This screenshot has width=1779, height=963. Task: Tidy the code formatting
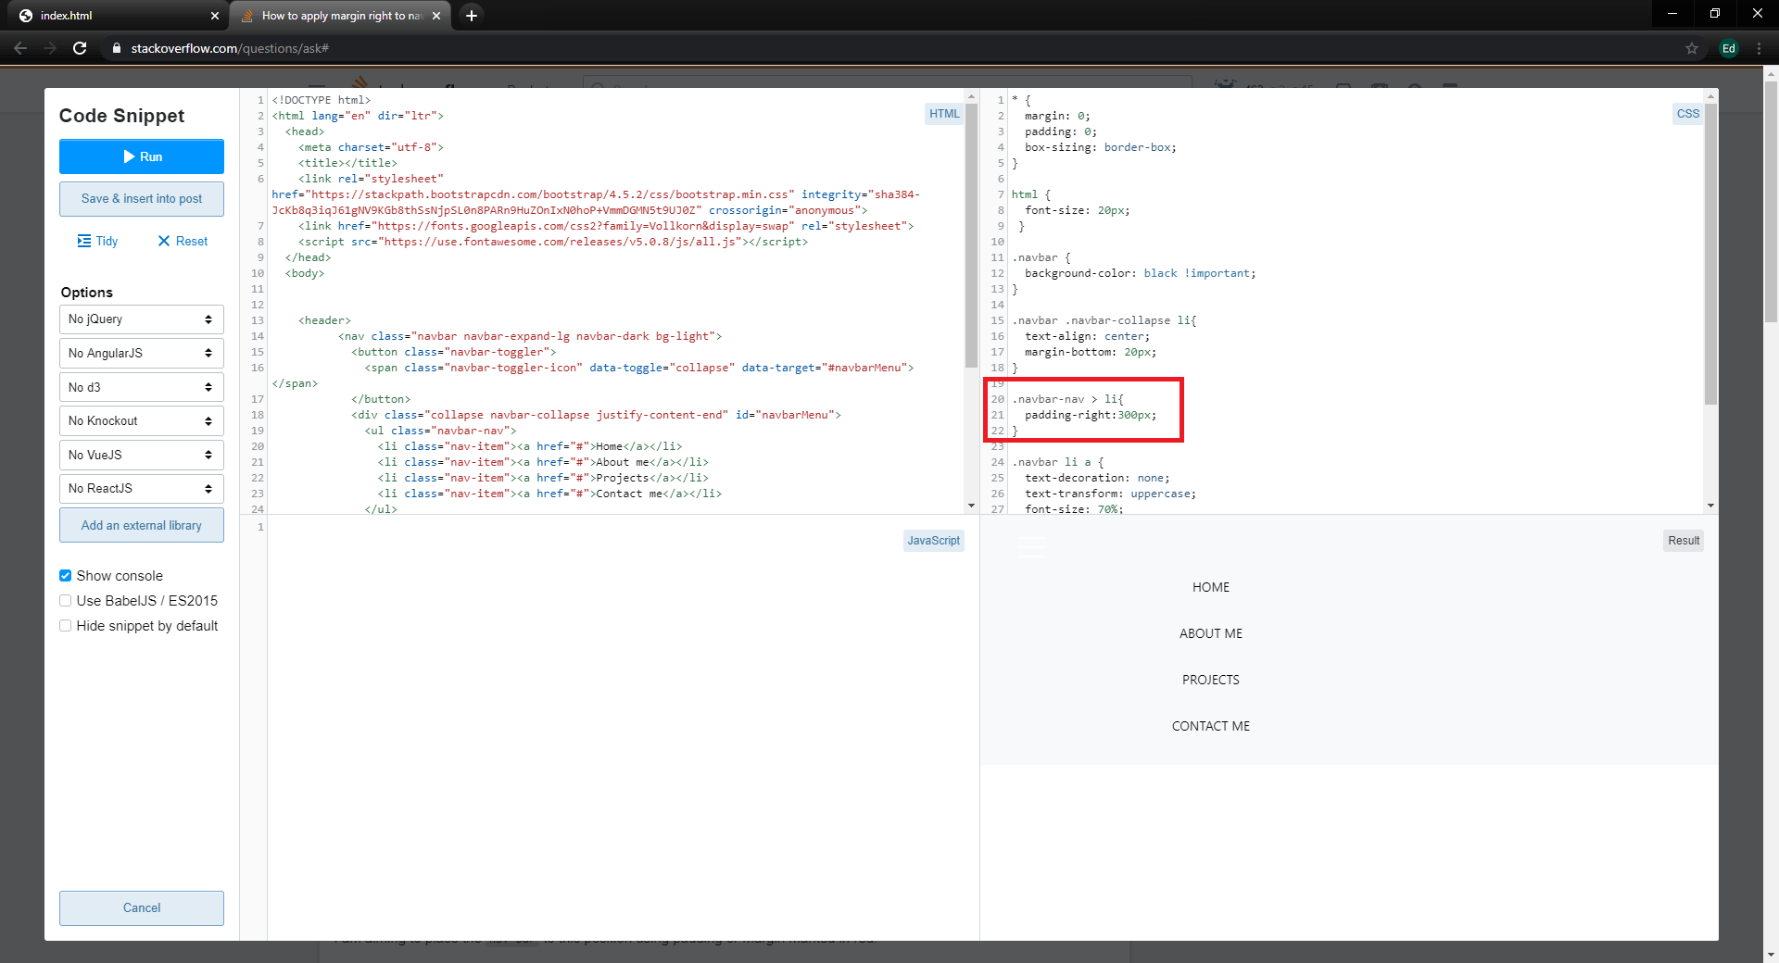[x=96, y=241]
